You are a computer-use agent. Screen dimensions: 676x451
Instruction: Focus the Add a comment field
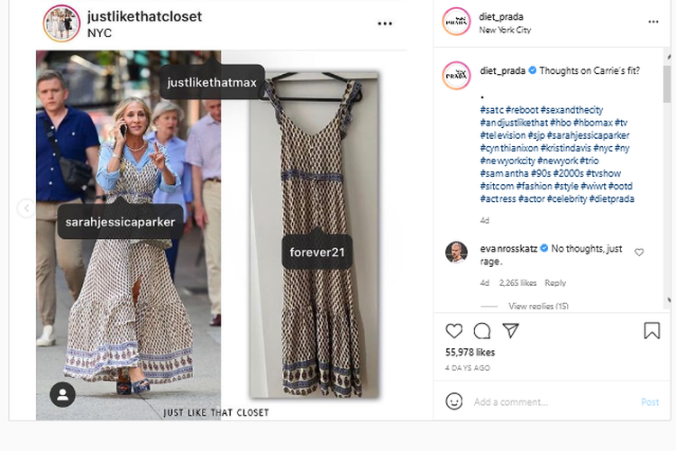pos(554,401)
